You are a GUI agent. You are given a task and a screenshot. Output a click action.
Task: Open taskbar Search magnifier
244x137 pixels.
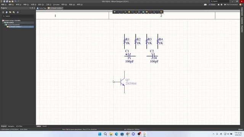(105, 134)
